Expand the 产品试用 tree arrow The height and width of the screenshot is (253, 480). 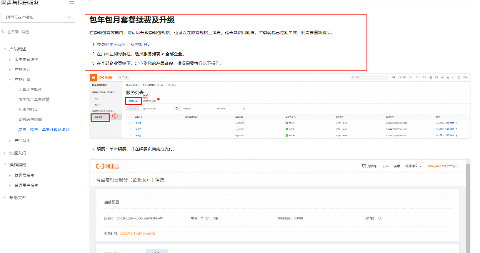pos(10,141)
